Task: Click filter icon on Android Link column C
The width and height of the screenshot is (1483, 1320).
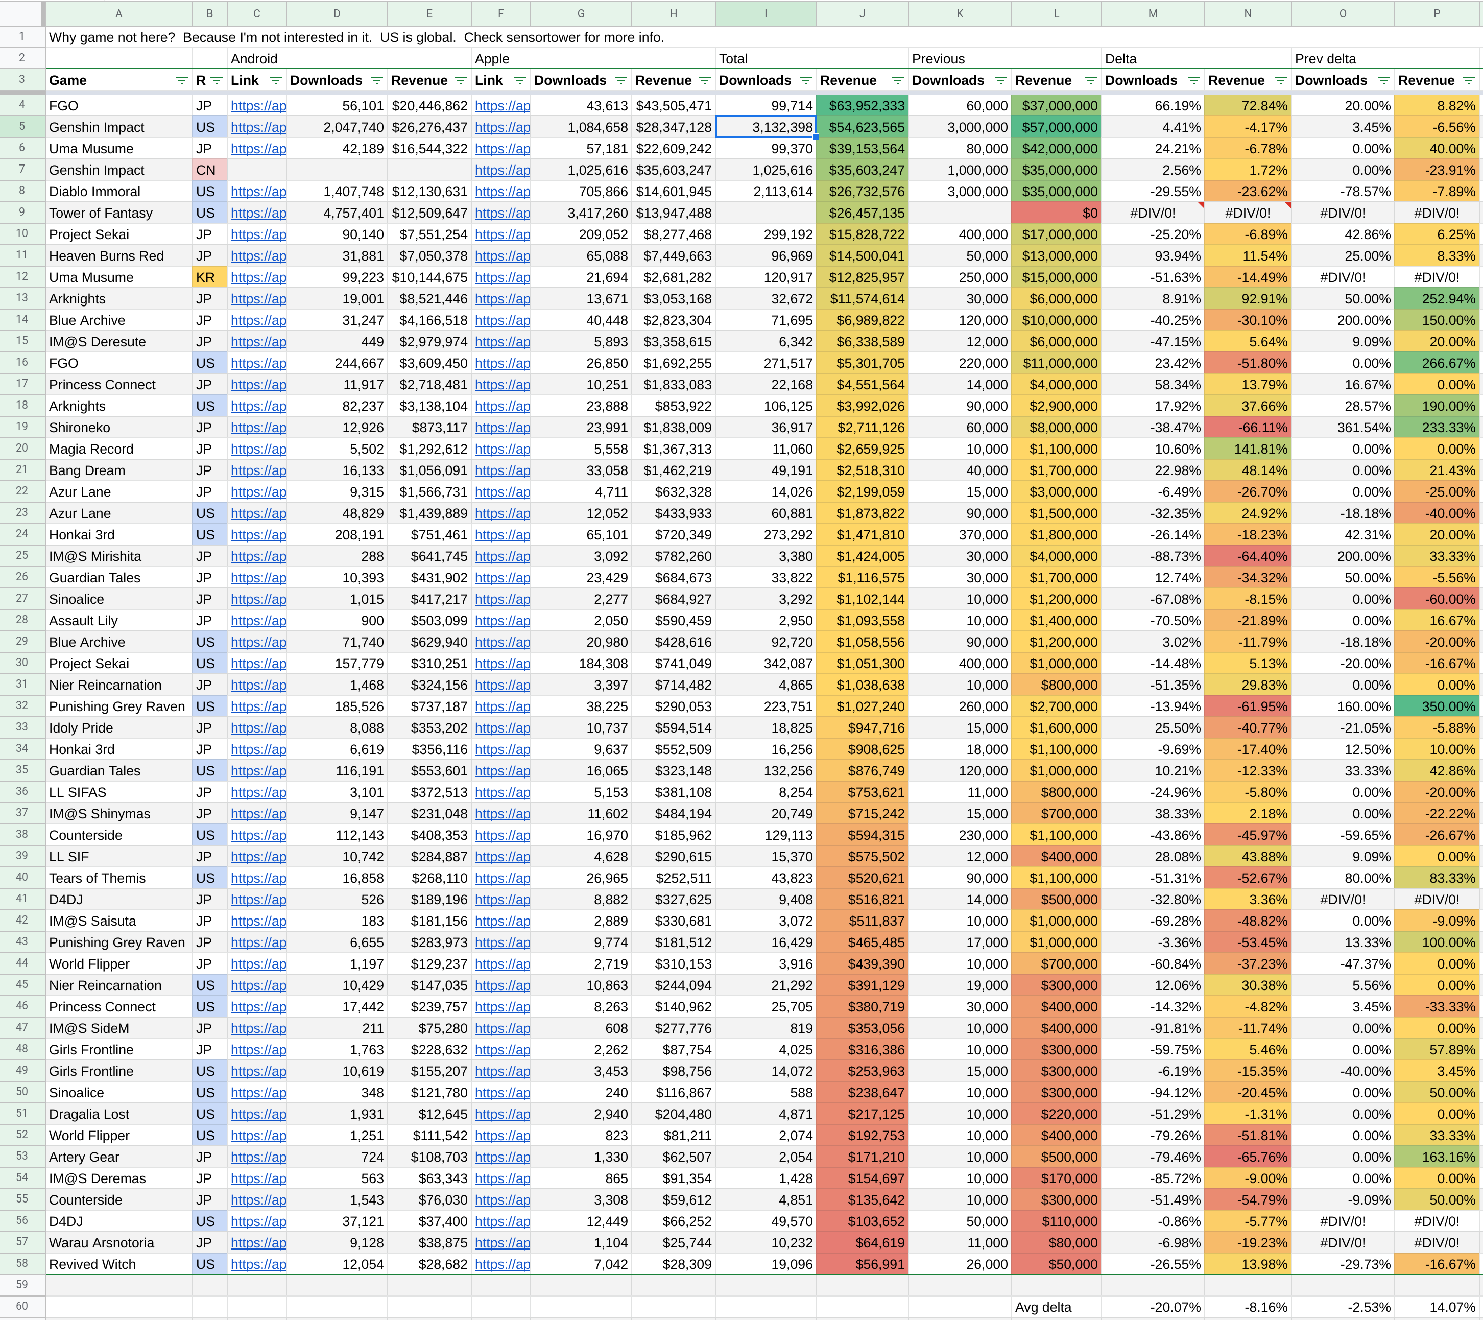Action: pyautogui.click(x=275, y=81)
